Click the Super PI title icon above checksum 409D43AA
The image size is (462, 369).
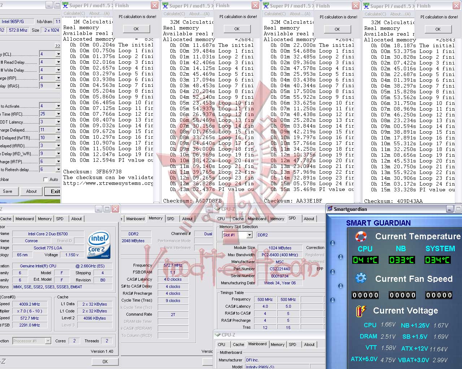click(x=366, y=5)
